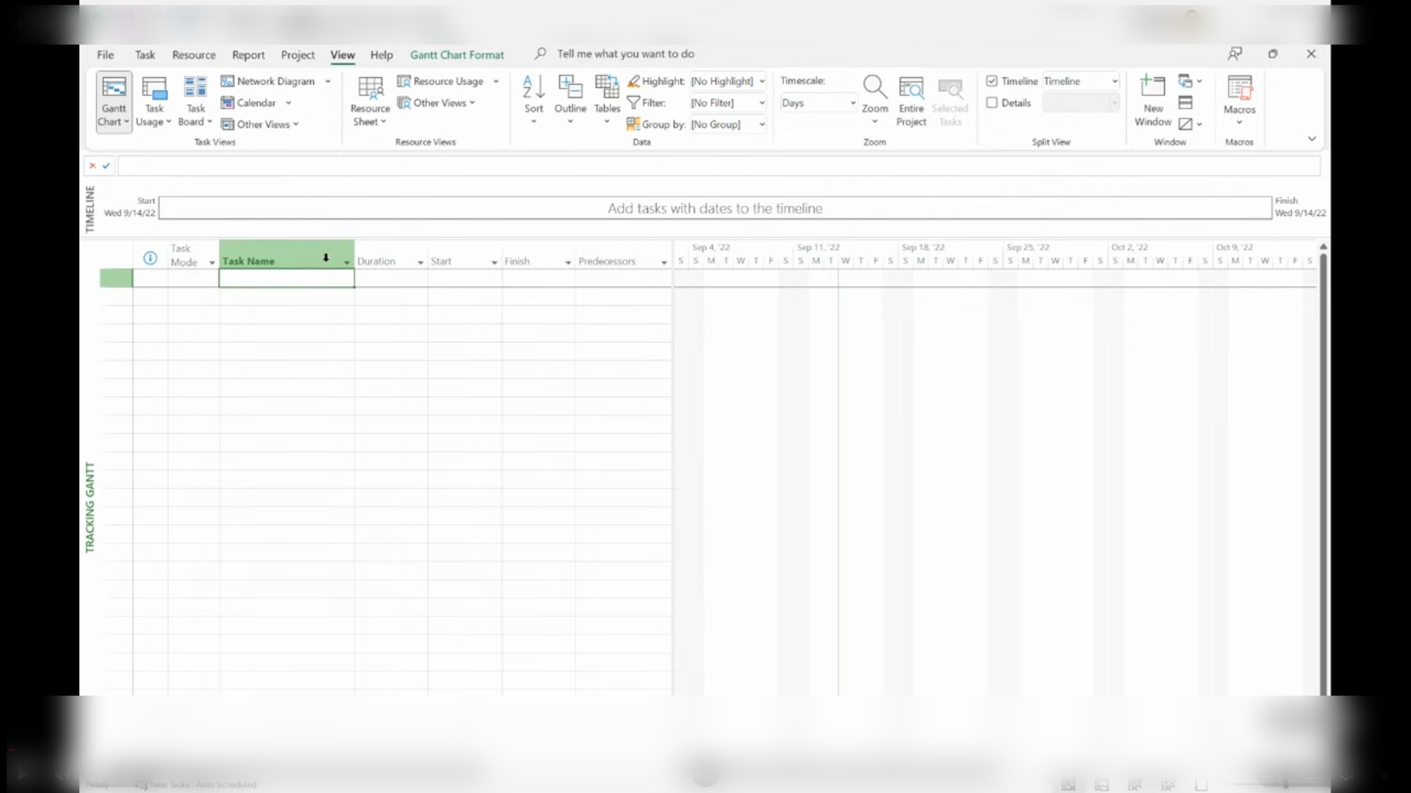Viewport: 1411px width, 793px height.
Task: Click the Tables icon
Action: point(607,88)
